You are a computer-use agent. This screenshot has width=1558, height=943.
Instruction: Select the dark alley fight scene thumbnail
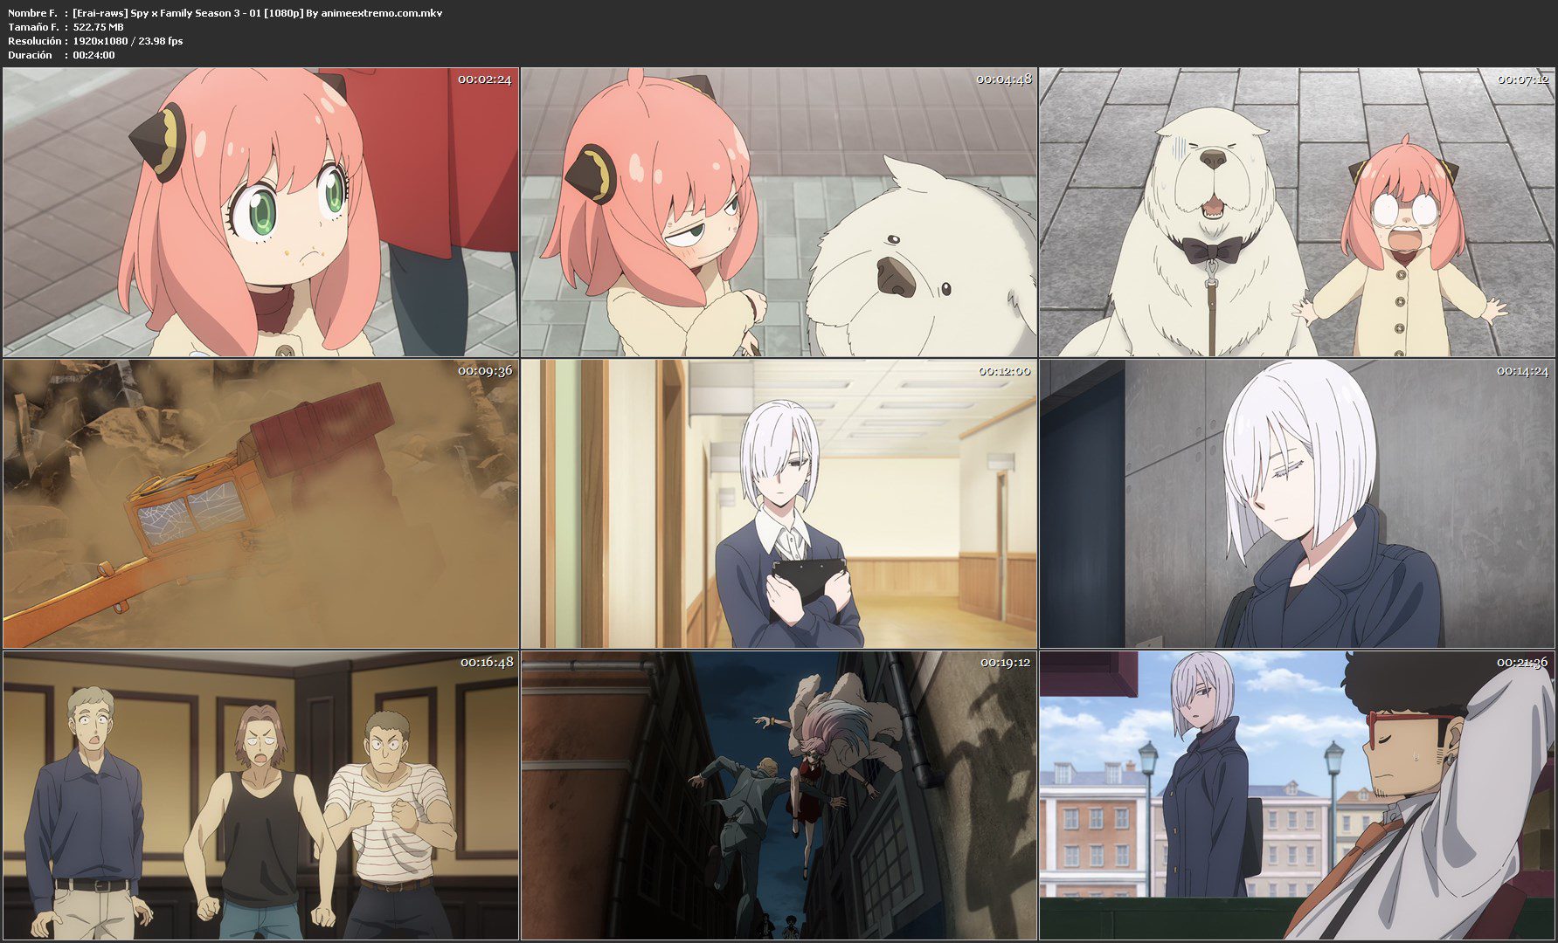coord(779,795)
